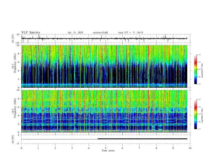214x166 pixels.
Task: Click the "VLF Spectra" title text
Action: (31, 33)
